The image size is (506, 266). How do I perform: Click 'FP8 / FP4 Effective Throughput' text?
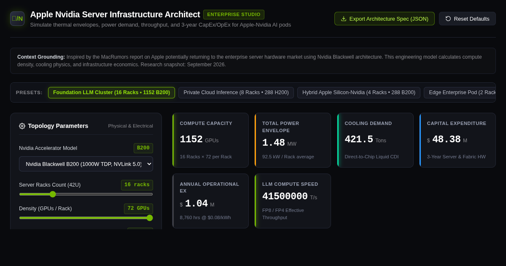[x=283, y=214]
